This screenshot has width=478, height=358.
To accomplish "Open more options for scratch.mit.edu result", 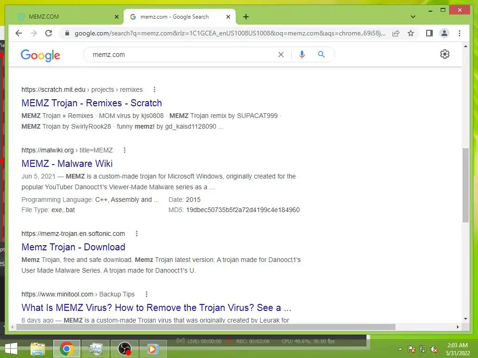I will coord(154,89).
